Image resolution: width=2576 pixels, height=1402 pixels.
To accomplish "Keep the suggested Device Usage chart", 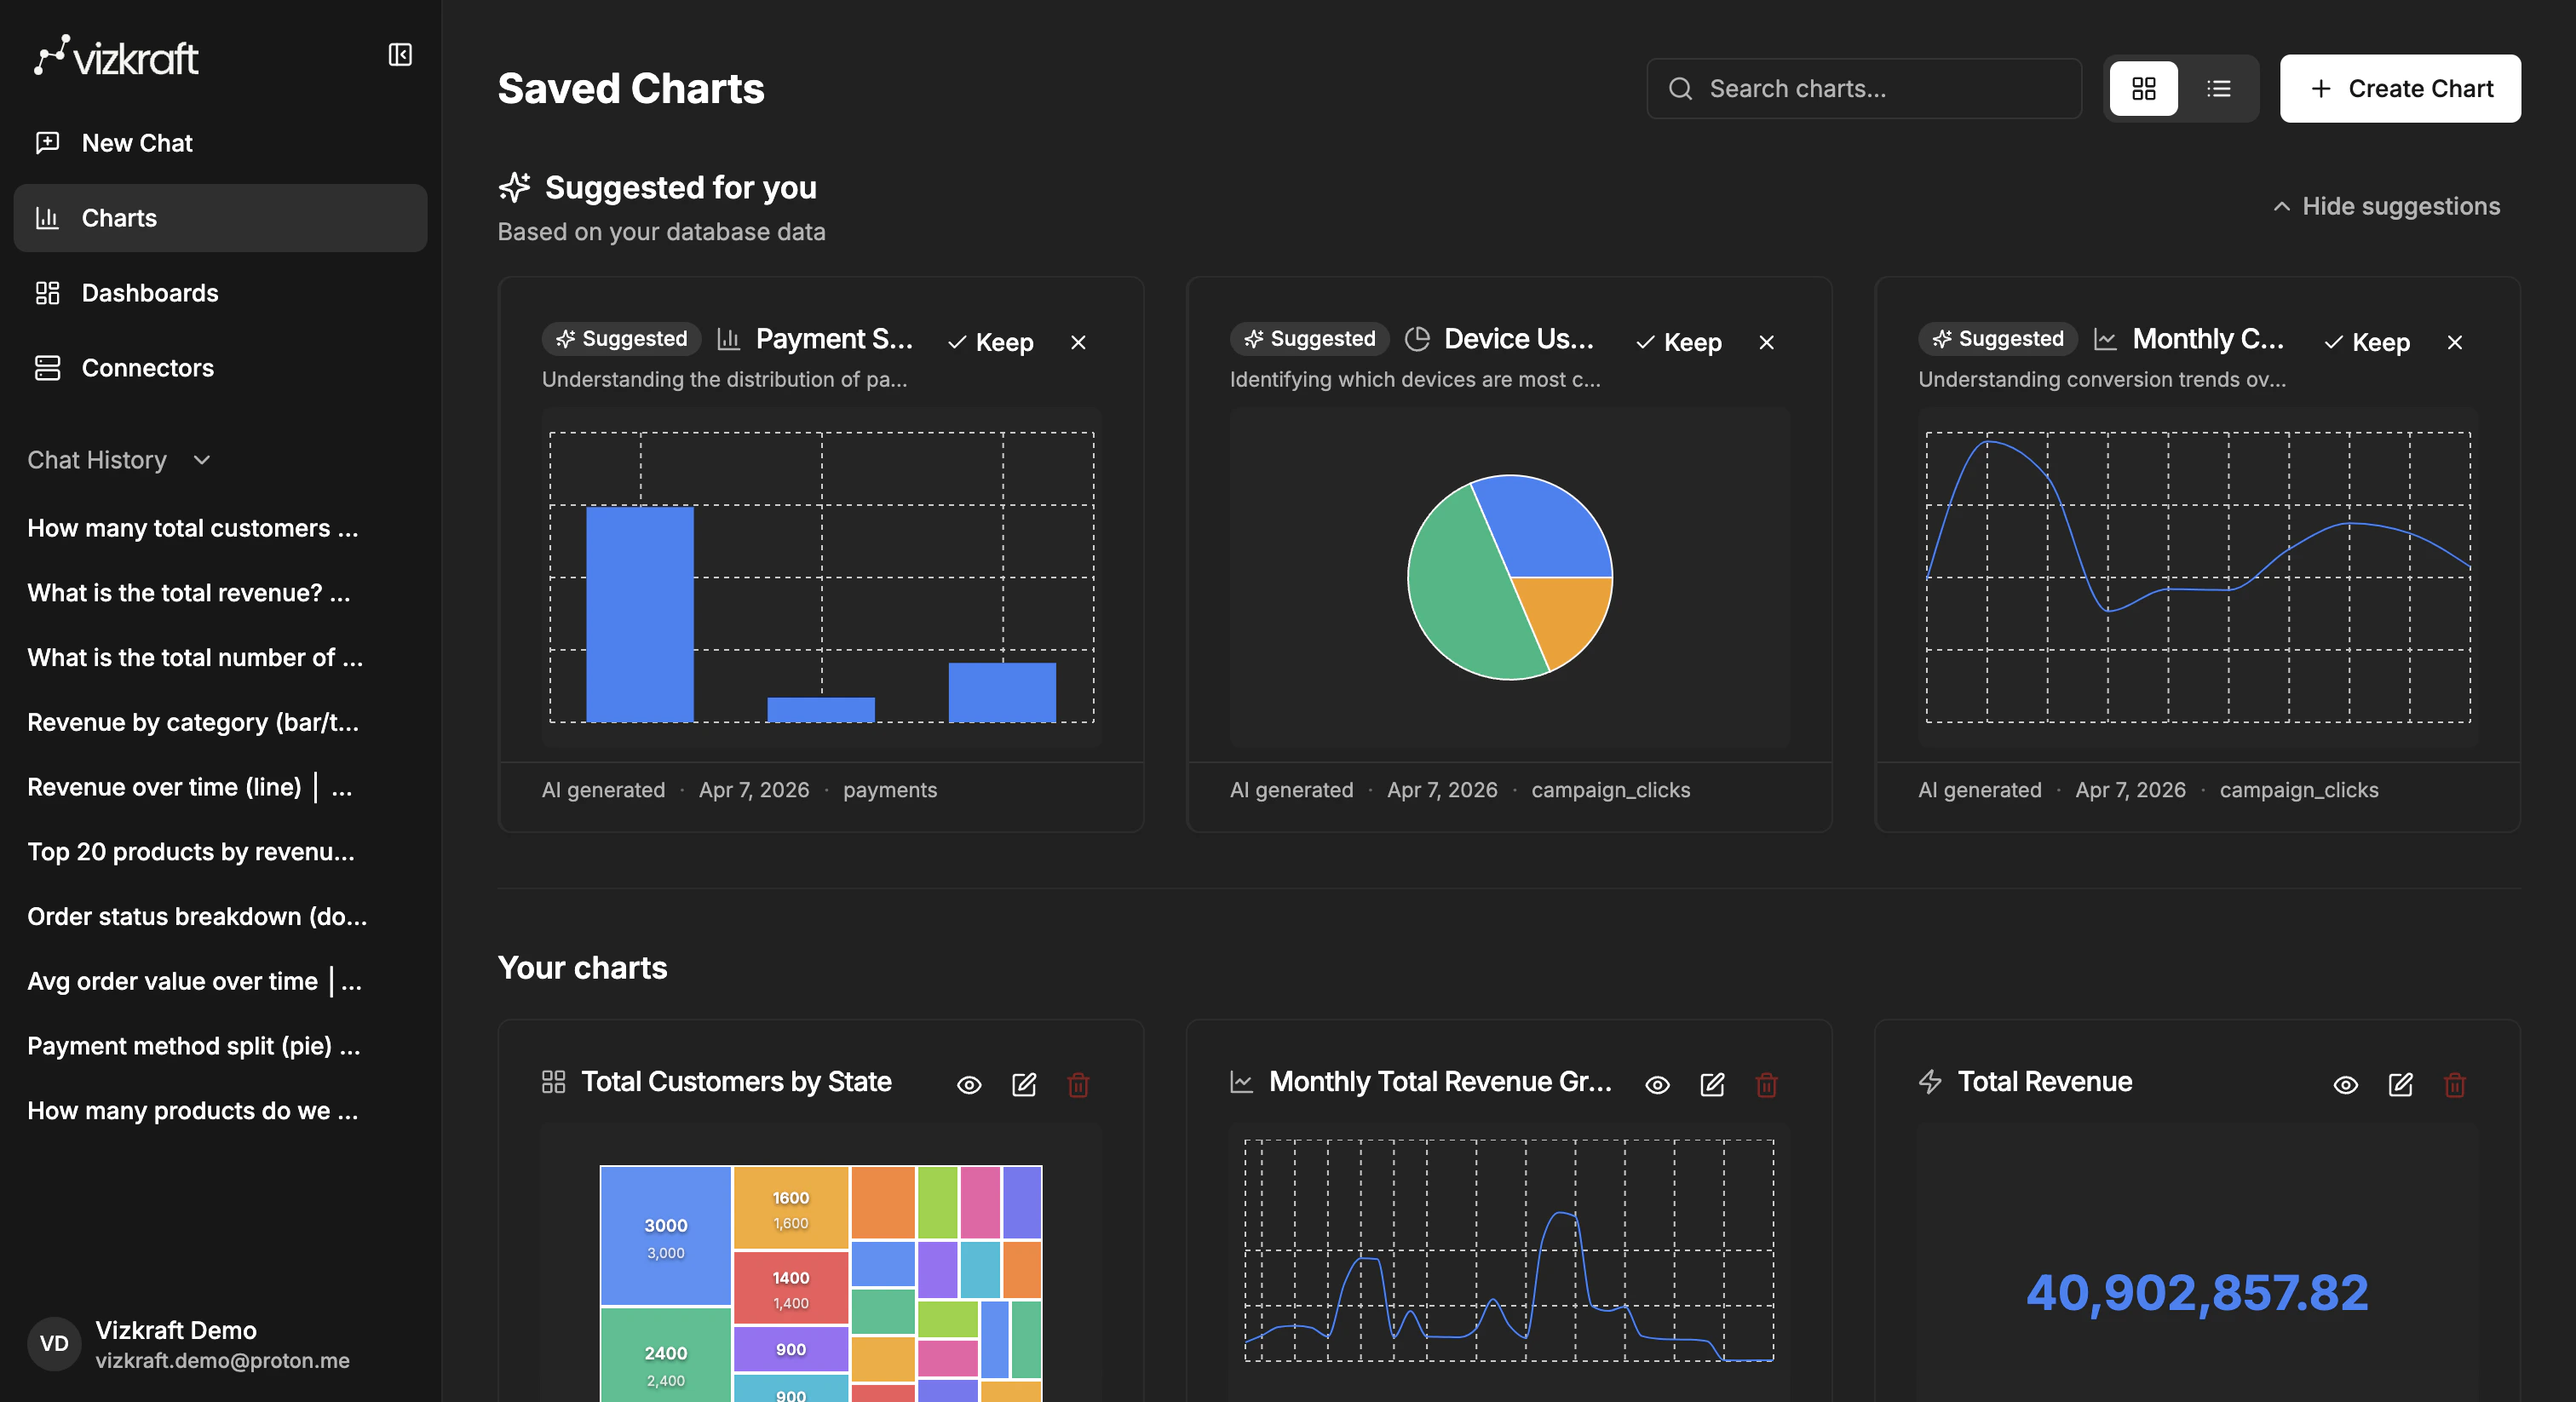I will click(x=1679, y=342).
